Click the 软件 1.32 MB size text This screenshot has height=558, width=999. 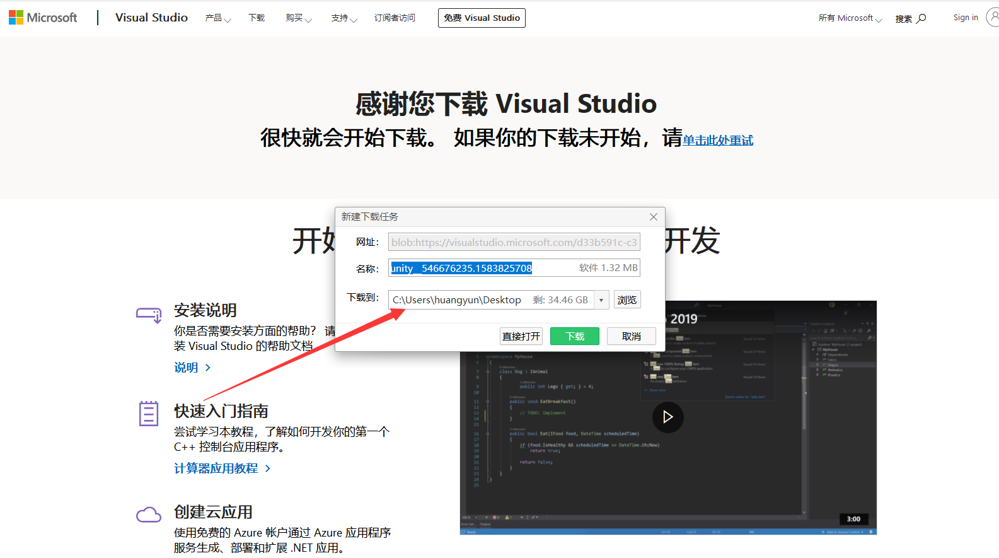tap(608, 268)
